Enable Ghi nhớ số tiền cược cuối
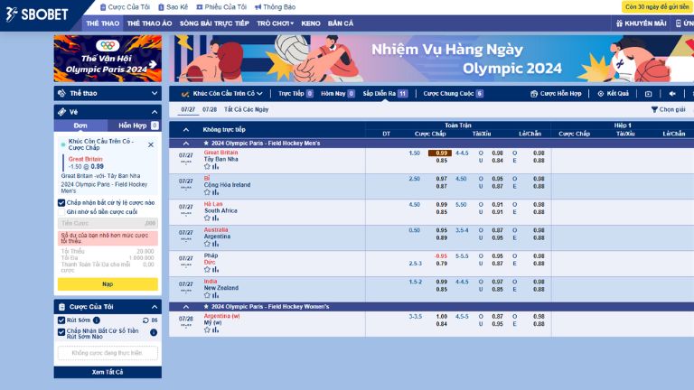Viewport: 694px width, 390px height. tap(61, 212)
